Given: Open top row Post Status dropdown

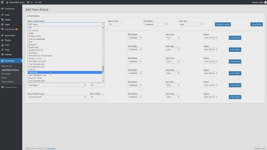Looking at the screenshot, I should (155, 24).
